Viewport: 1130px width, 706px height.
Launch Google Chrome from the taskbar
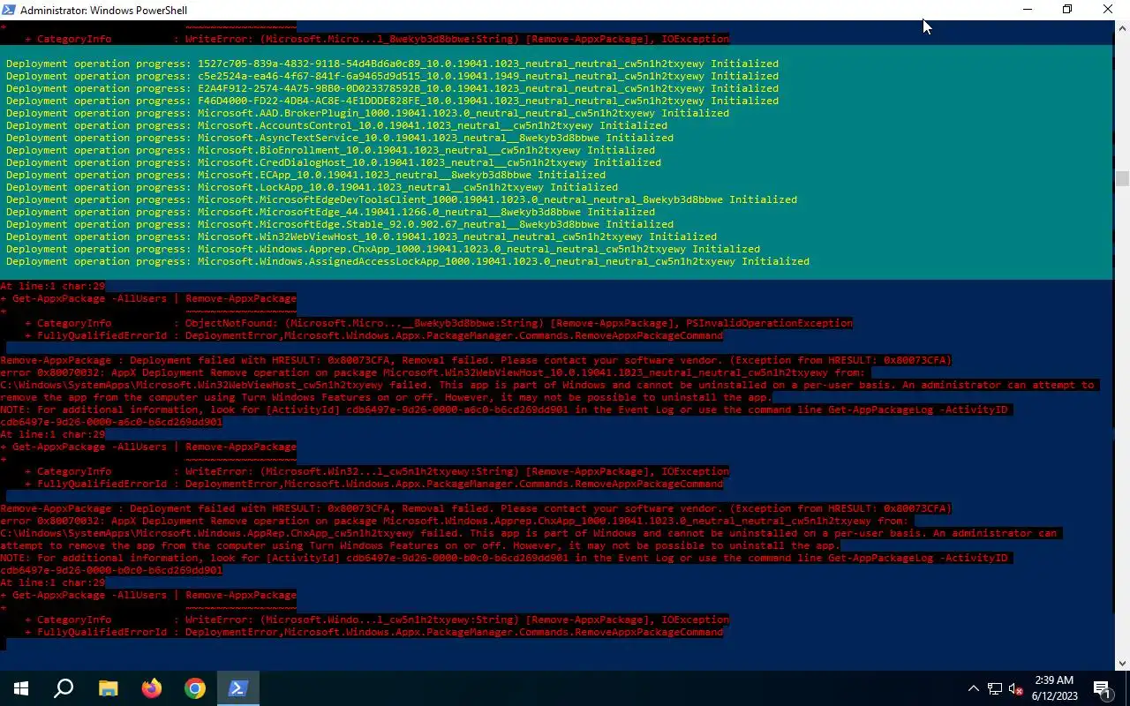[x=194, y=688]
